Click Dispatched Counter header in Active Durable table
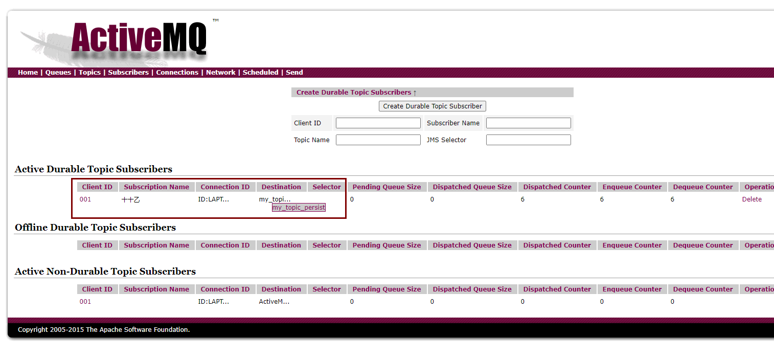Image resolution: width=774 pixels, height=360 pixels. (x=557, y=187)
